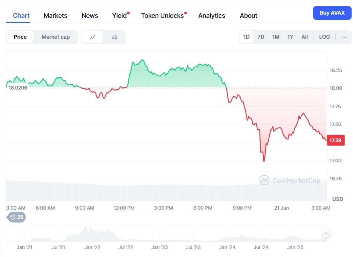
Task: Click the range slider pause handle
Action: point(326,233)
